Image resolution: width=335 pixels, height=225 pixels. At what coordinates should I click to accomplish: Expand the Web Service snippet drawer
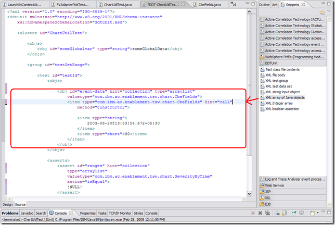[292, 185]
